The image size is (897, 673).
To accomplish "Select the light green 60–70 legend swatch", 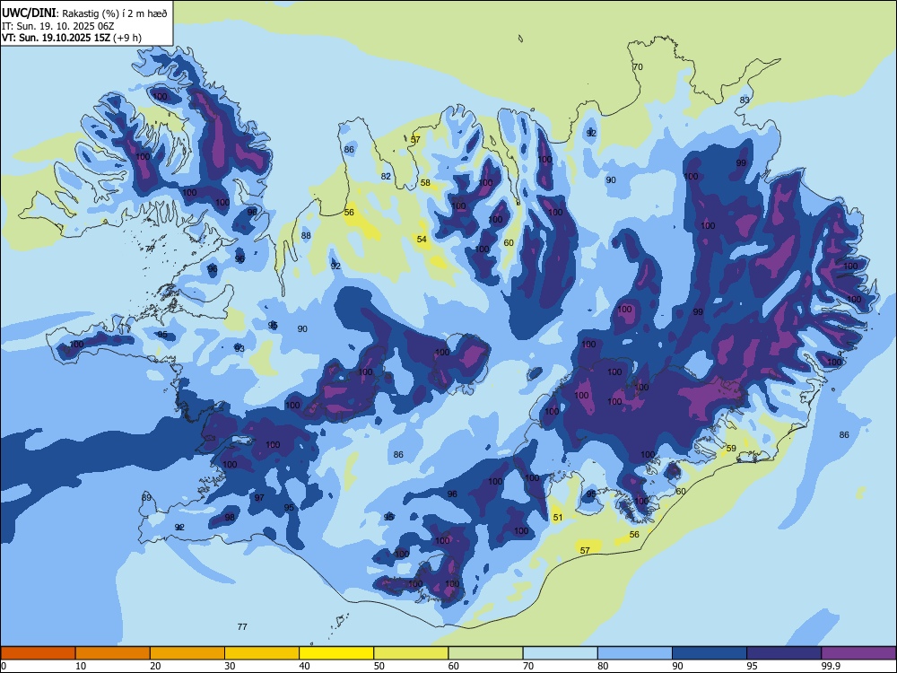I will click(485, 653).
